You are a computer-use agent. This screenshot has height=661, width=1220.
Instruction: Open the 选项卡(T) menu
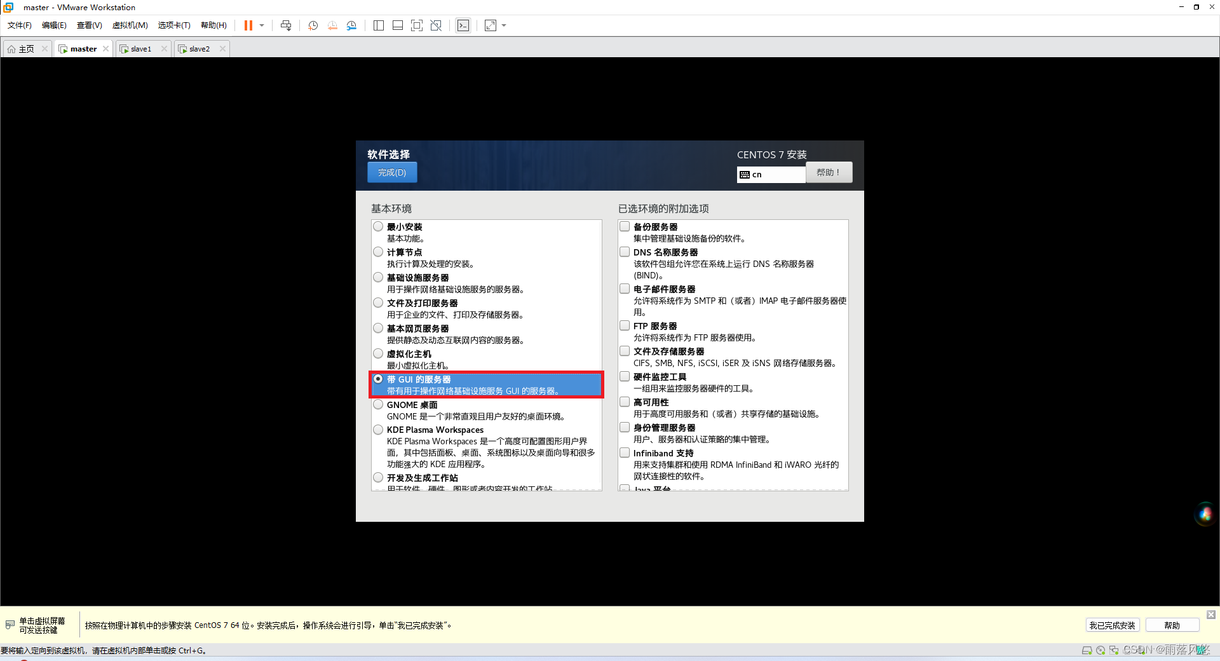tap(174, 25)
